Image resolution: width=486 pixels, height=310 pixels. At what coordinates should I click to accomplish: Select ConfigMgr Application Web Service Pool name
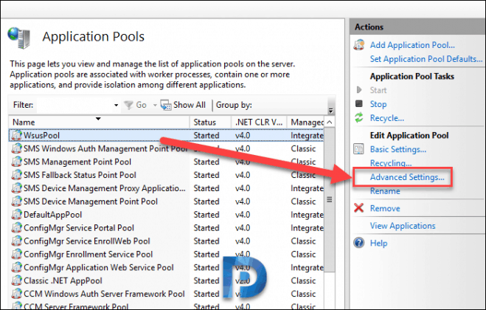(99, 267)
